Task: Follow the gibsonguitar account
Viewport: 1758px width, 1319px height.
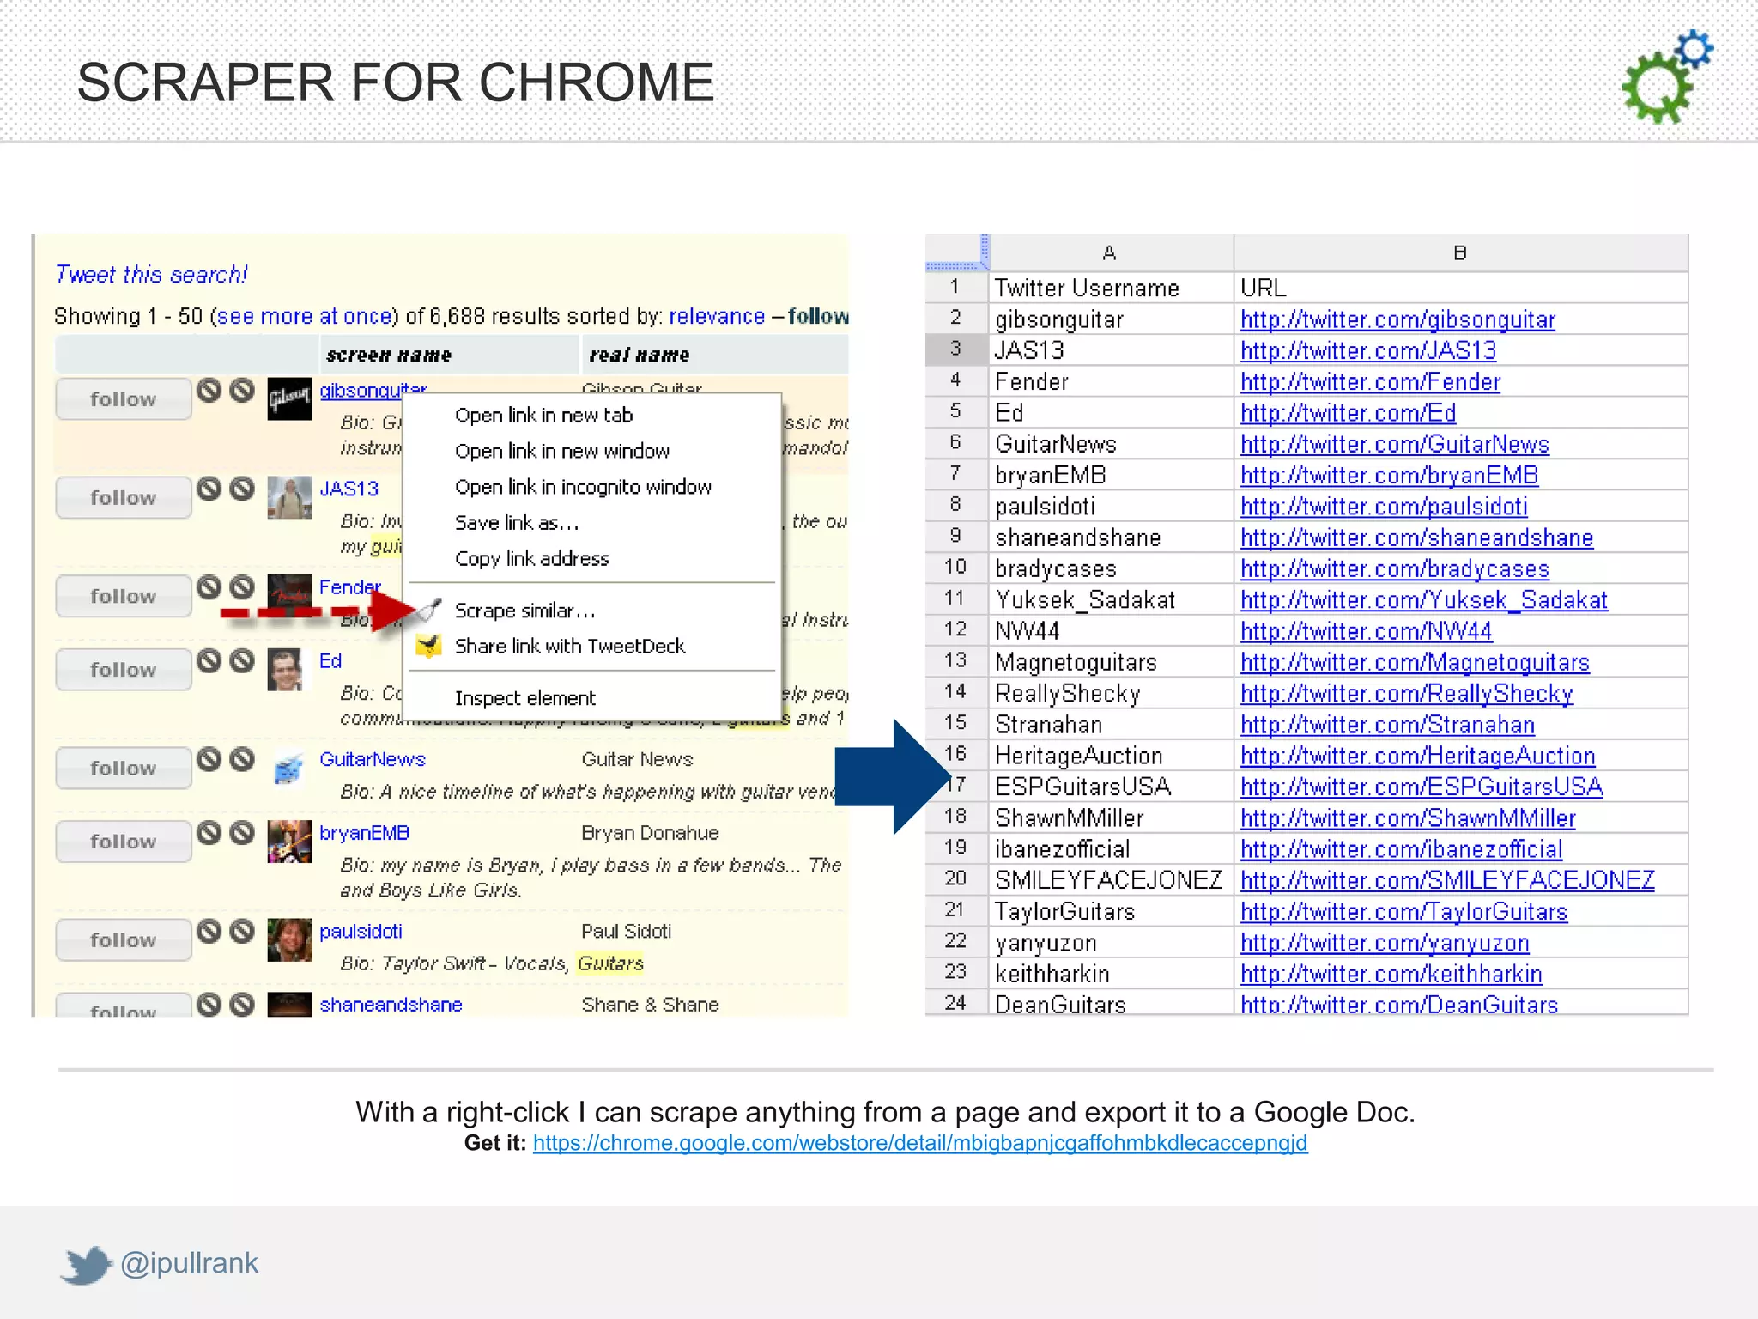Action: point(124,399)
